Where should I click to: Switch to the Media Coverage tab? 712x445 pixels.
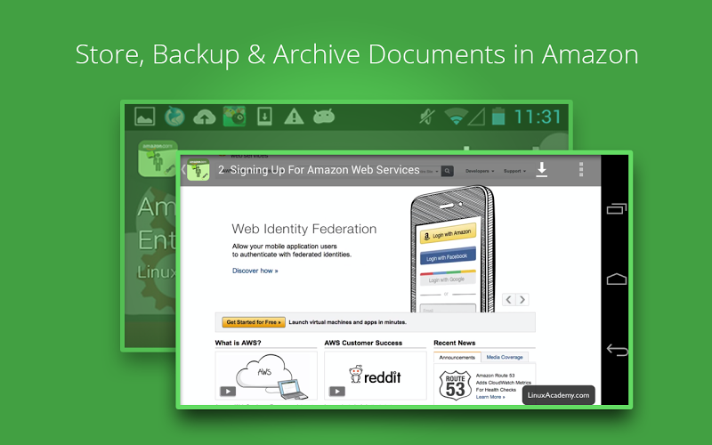[505, 358]
